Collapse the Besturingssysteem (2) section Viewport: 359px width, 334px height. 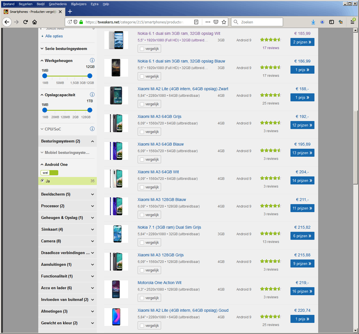click(x=67, y=141)
